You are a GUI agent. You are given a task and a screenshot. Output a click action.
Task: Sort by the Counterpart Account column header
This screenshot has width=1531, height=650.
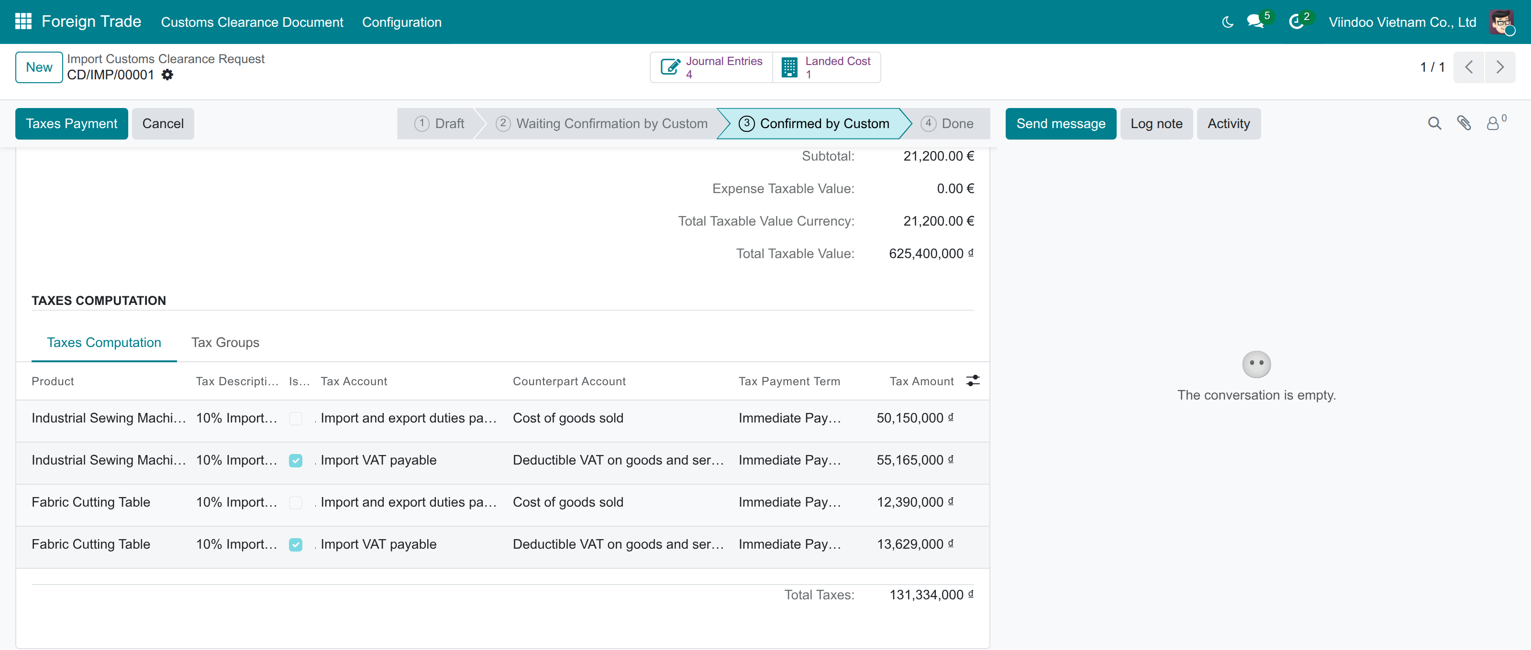tap(569, 381)
